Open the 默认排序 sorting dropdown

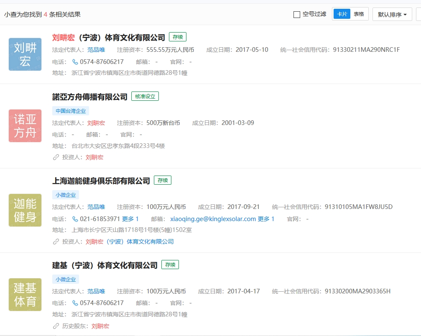[x=392, y=14]
